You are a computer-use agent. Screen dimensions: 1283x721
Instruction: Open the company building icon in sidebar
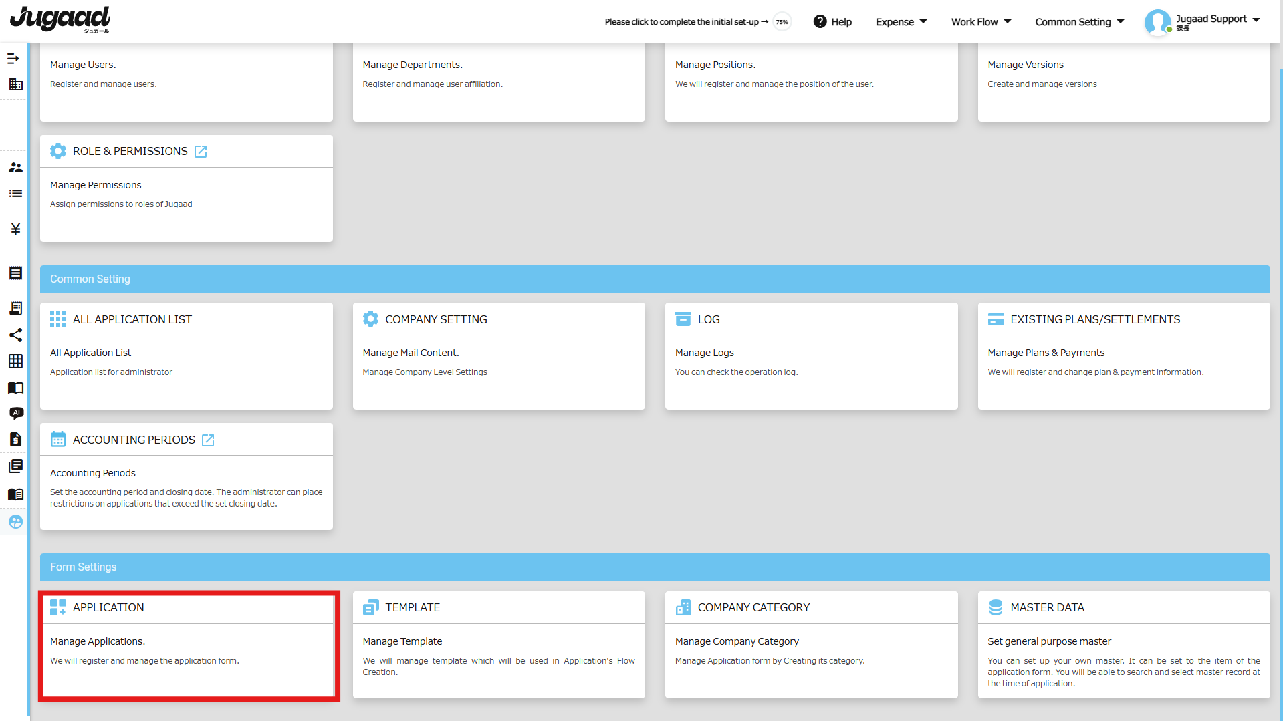15,84
